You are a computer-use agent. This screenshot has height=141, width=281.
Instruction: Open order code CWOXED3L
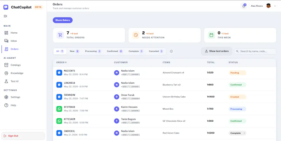(70, 131)
